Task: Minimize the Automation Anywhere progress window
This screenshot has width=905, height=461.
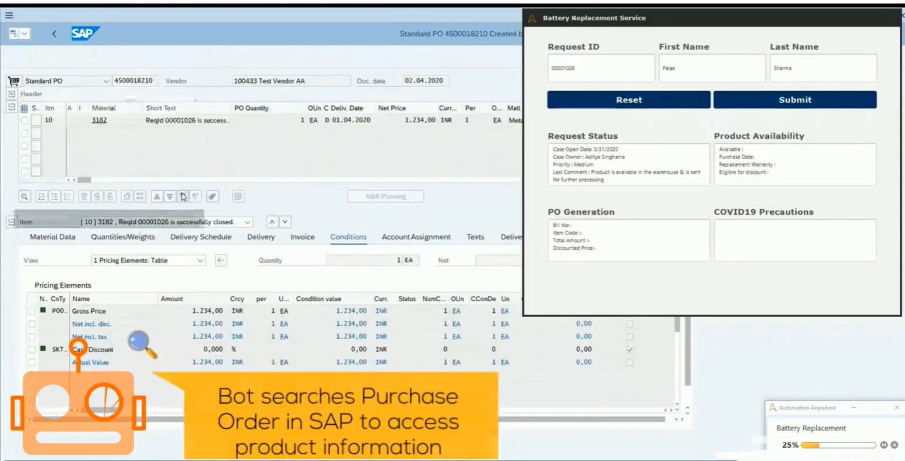Action: click(853, 407)
